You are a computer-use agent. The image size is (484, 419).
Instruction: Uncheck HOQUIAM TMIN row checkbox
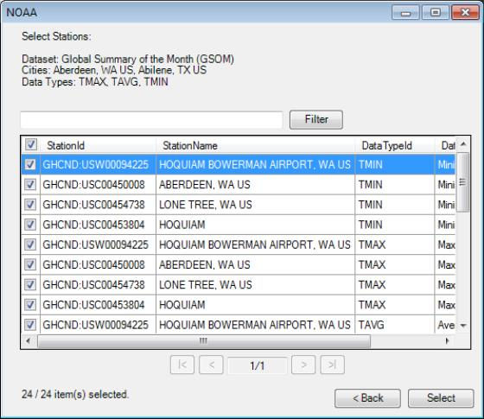pyautogui.click(x=30, y=225)
